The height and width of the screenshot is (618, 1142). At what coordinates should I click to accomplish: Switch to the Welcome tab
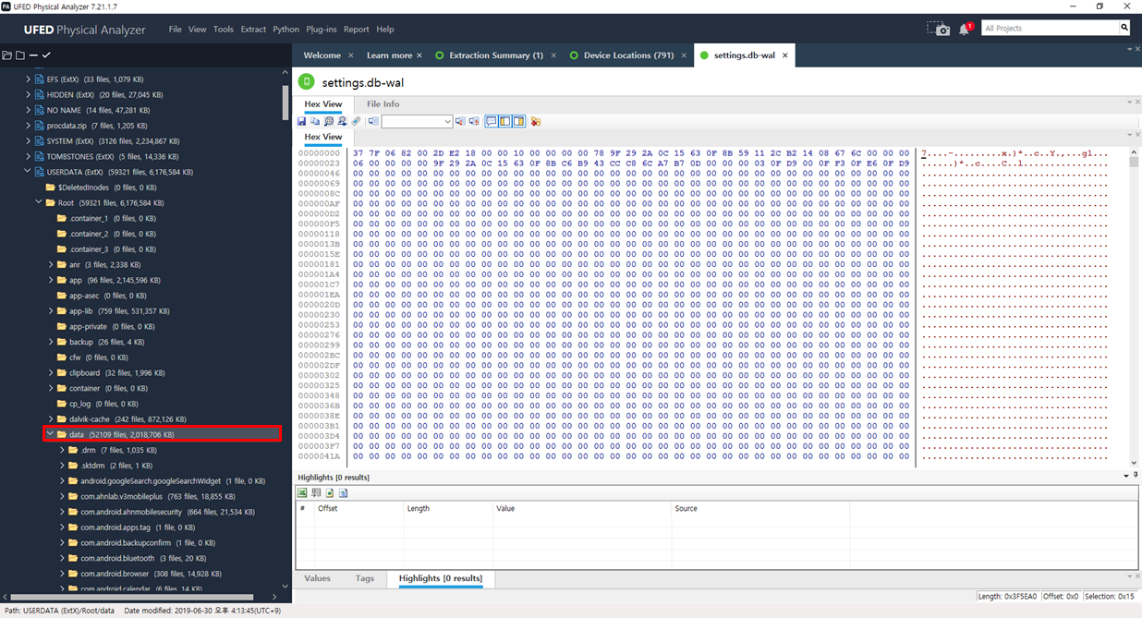[x=322, y=55]
